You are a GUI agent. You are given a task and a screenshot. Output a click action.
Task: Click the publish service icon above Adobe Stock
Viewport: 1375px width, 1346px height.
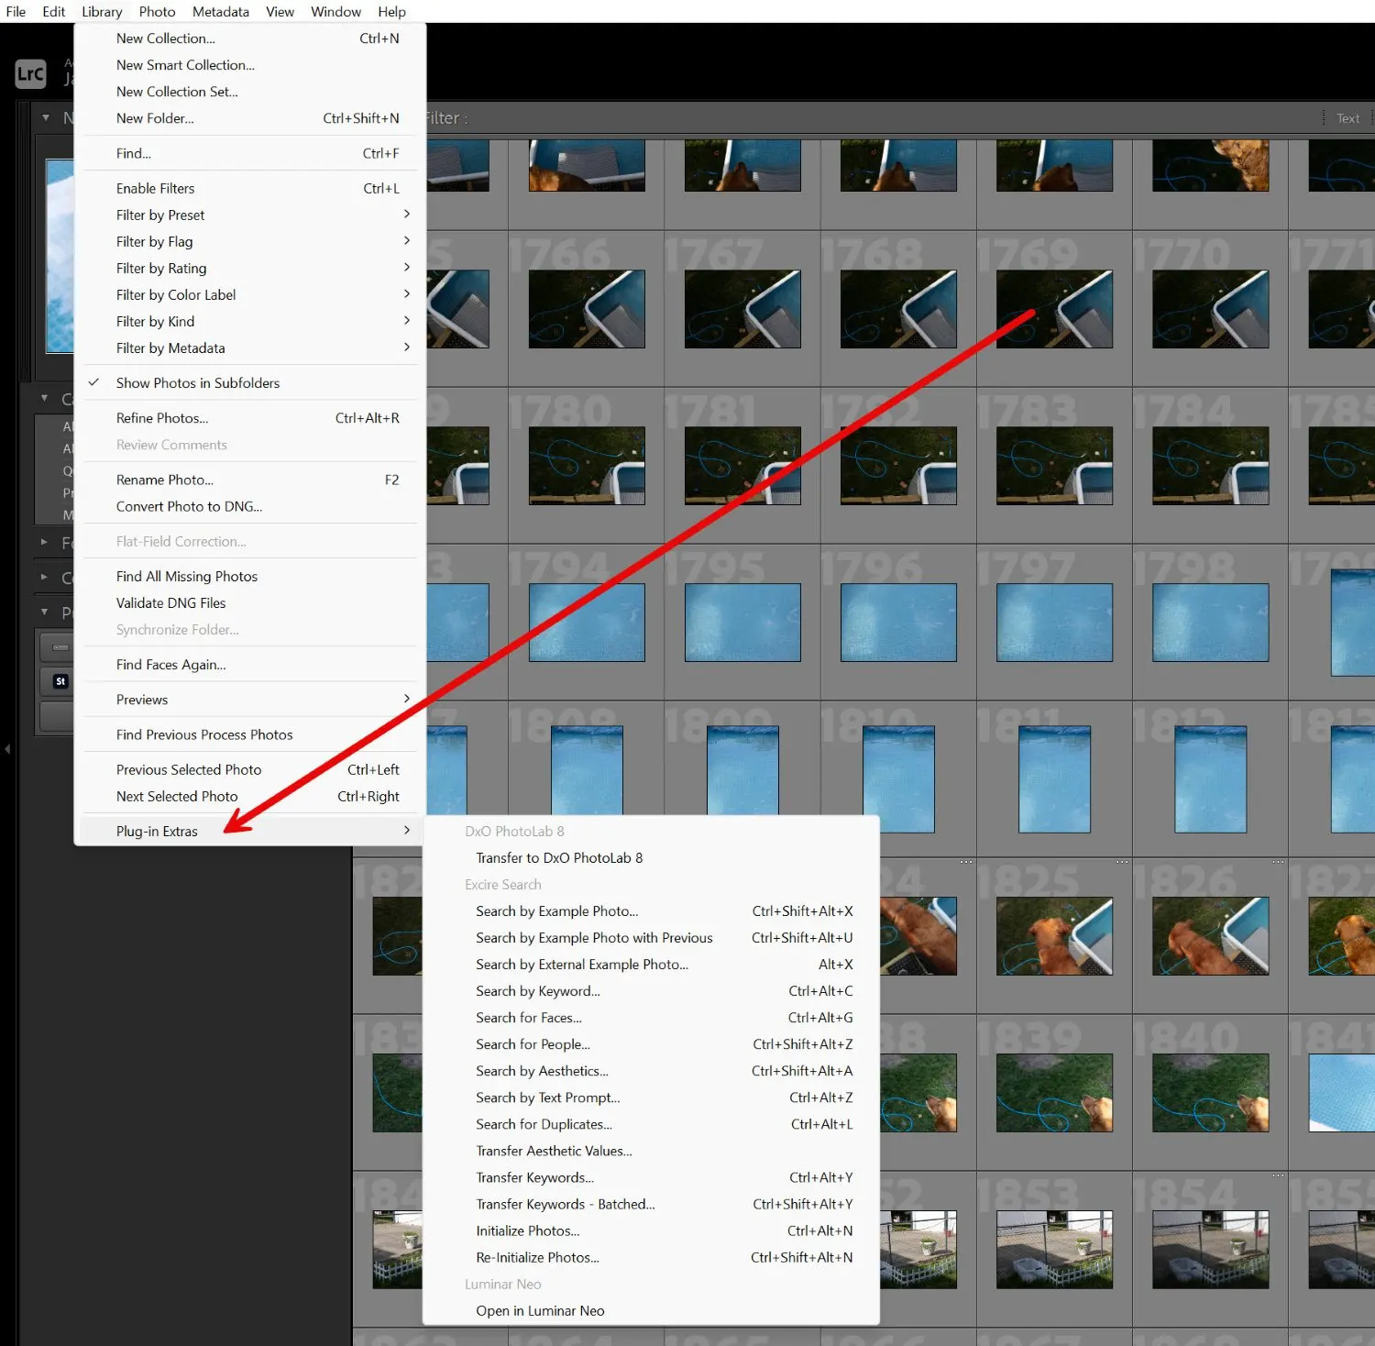pos(60,646)
